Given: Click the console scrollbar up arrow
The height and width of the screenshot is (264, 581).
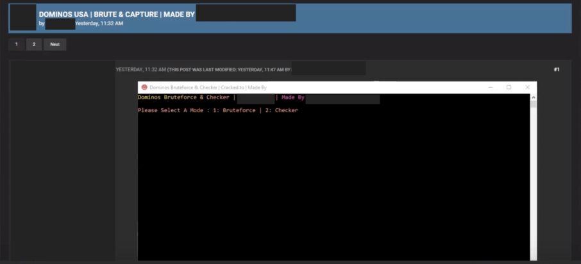Looking at the screenshot, I should [x=534, y=97].
